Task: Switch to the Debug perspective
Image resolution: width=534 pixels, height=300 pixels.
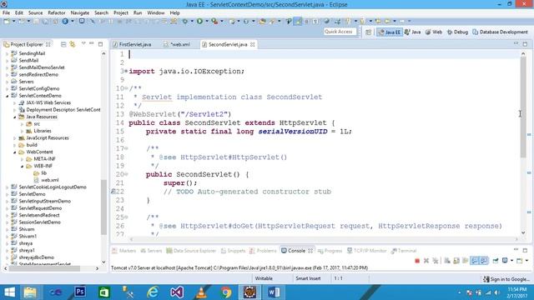Action: (x=457, y=32)
